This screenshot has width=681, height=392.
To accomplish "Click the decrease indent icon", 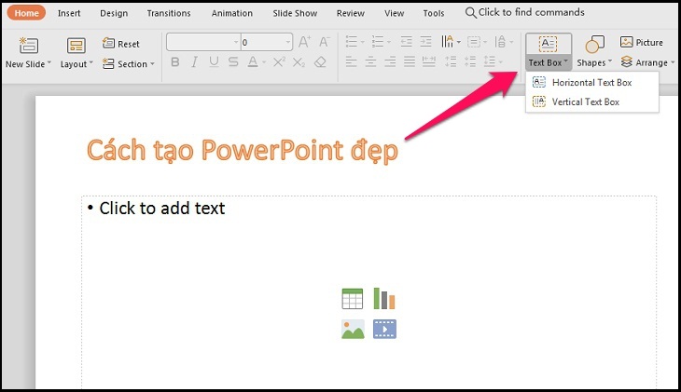I will point(407,42).
